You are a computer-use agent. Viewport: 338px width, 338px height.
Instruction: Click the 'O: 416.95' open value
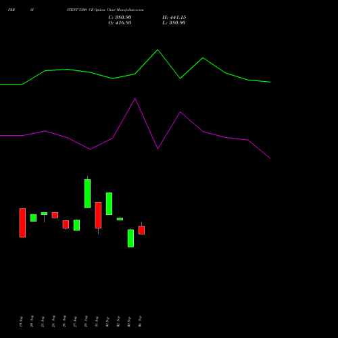pos(120,23)
